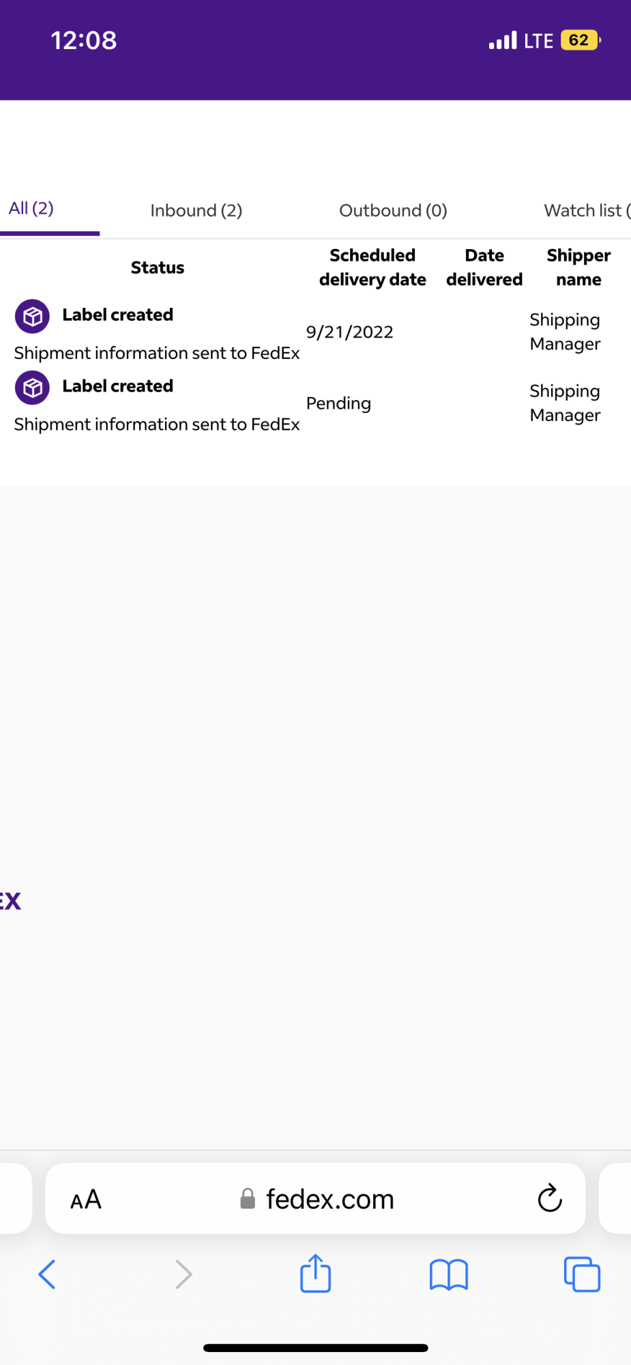
Task: Switch to the Inbound (2) tab
Action: point(196,210)
